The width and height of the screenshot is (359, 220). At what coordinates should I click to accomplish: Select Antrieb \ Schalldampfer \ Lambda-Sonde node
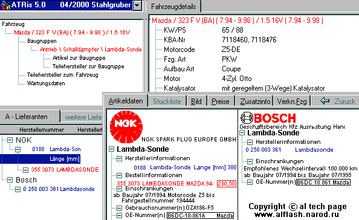[91, 50]
